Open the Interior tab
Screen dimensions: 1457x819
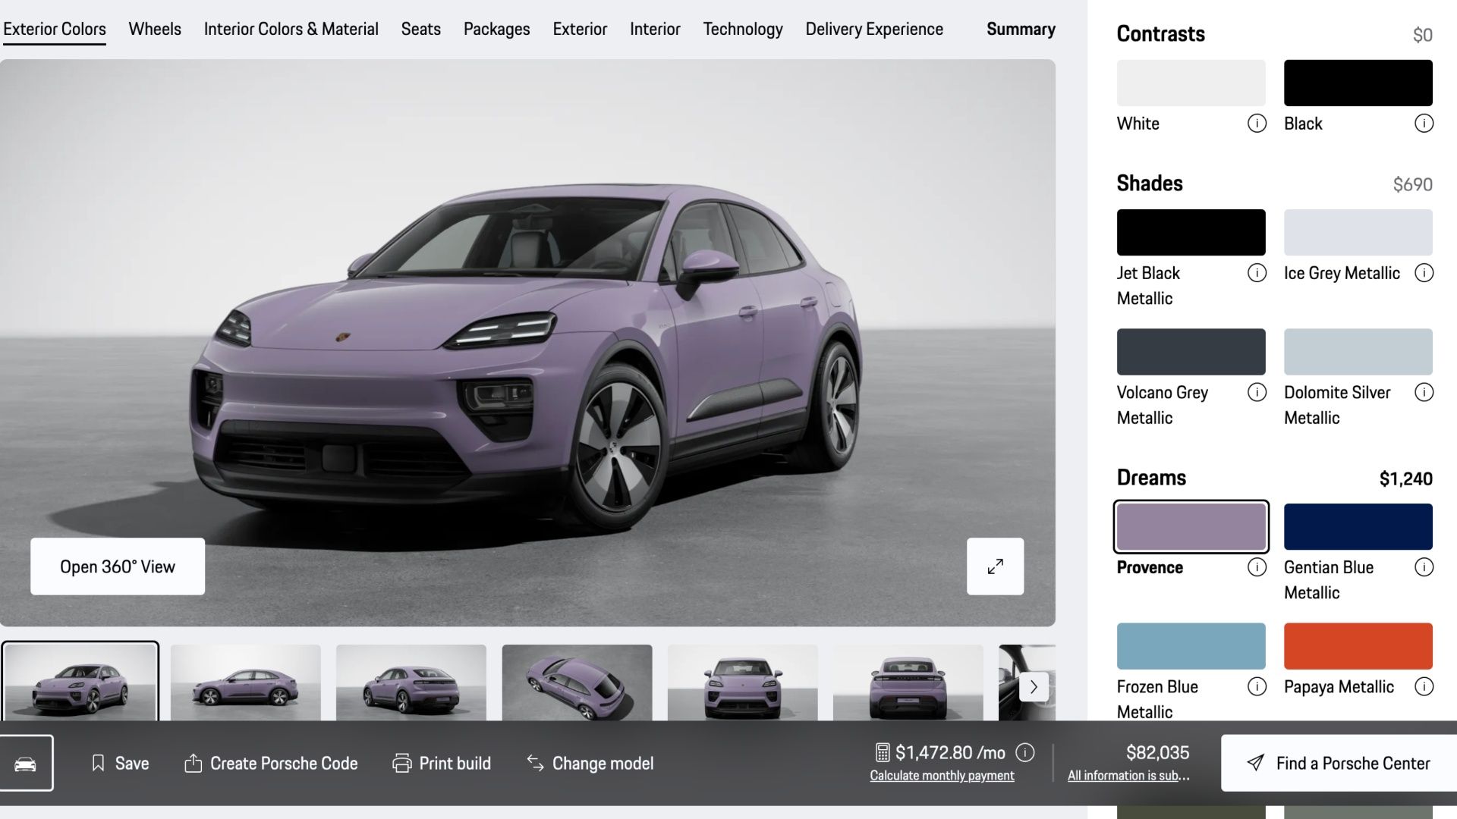[655, 29]
